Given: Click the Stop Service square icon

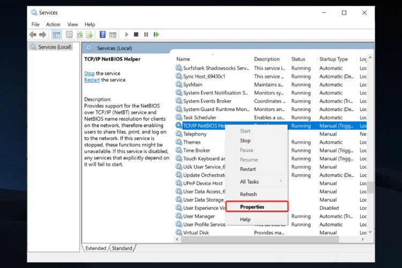Looking at the screenshot, I should click(x=136, y=34).
